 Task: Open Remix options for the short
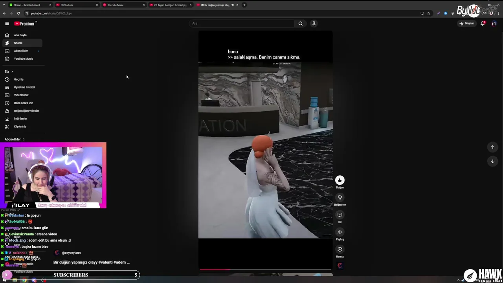click(340, 249)
